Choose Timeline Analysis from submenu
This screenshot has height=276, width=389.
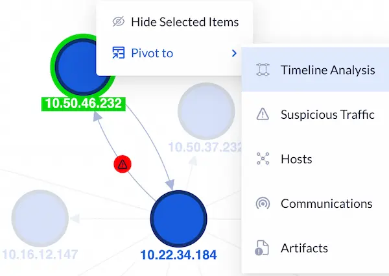[315, 69]
